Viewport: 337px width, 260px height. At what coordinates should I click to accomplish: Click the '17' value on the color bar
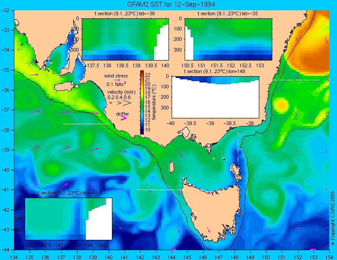[148, 98]
